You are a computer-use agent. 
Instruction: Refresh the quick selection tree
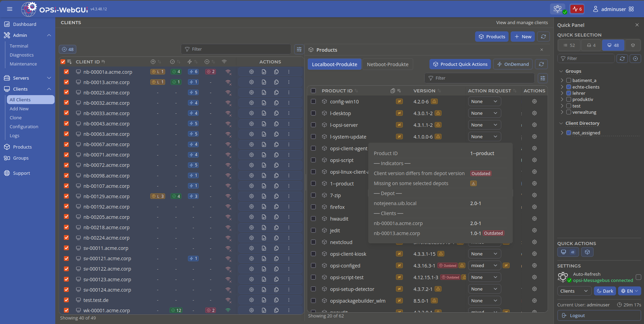coord(622,59)
